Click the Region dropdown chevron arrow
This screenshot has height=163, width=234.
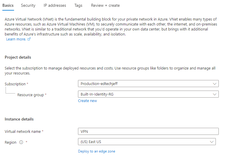tap(212, 142)
